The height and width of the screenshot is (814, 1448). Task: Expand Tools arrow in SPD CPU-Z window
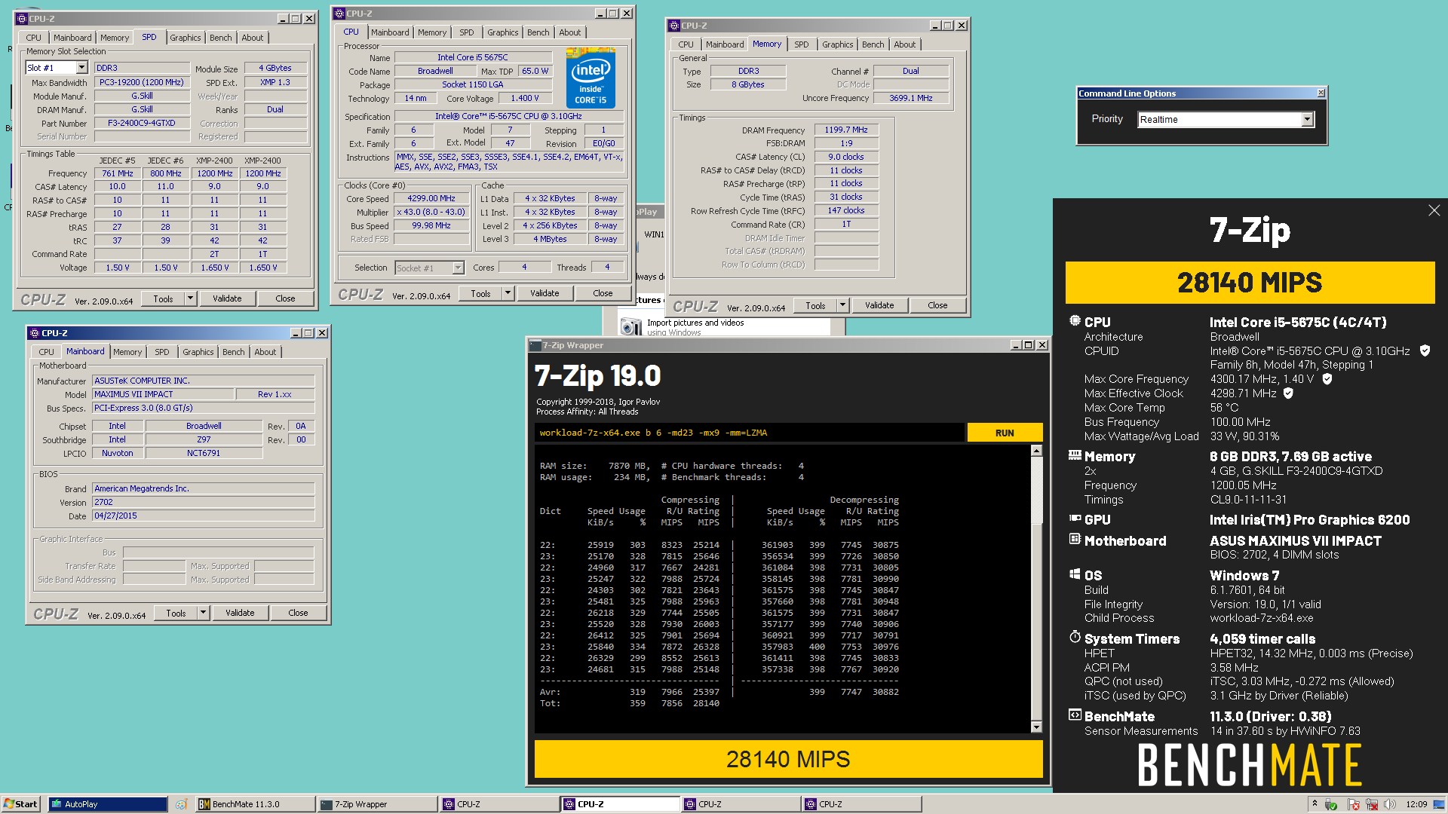point(190,298)
